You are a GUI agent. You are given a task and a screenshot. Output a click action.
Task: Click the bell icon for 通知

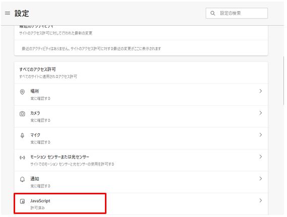pyautogui.click(x=22, y=179)
